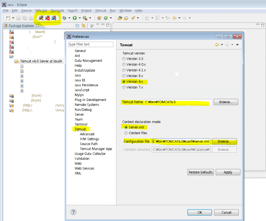Click the Restart Tomcat toolbar icon
Viewport: 266px width, 221px height.
[54, 18]
